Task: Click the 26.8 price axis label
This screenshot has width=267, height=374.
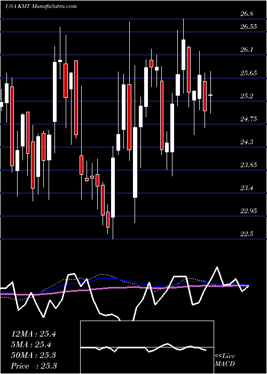Action: [x=248, y=14]
